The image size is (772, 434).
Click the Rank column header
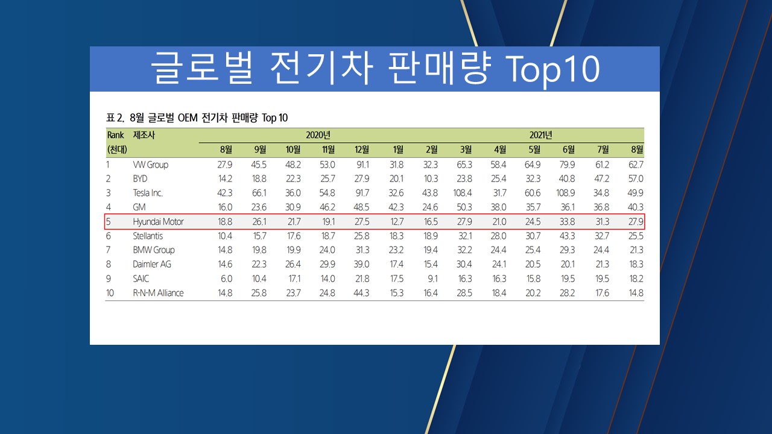click(x=115, y=135)
